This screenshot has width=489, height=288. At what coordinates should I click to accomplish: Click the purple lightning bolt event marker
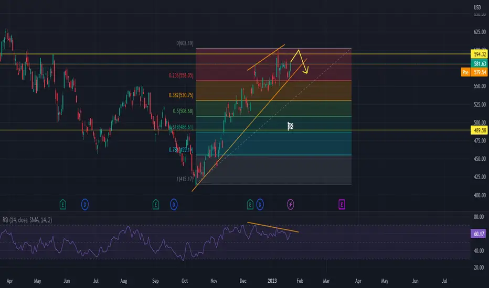290,205
